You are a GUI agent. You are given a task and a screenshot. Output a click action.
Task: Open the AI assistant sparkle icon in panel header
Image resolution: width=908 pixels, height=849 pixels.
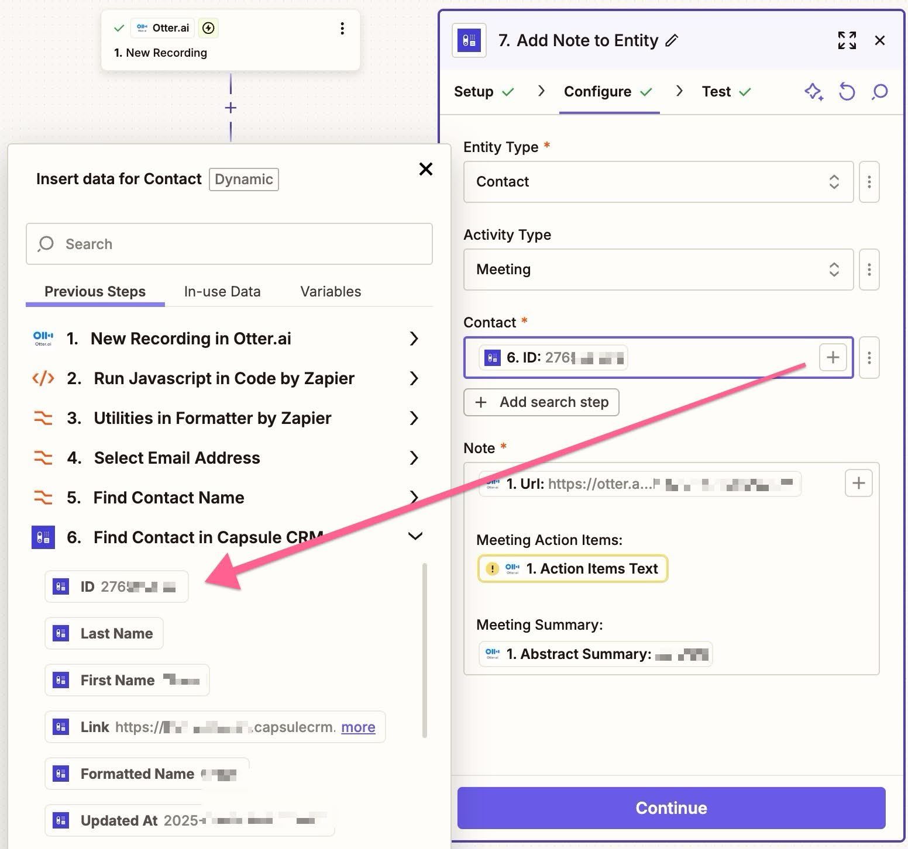(x=814, y=91)
